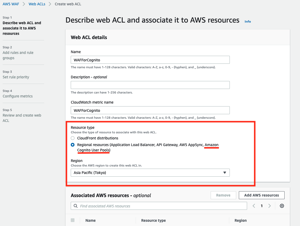
Task: Go to previous page of associated resources
Action: click(x=254, y=206)
